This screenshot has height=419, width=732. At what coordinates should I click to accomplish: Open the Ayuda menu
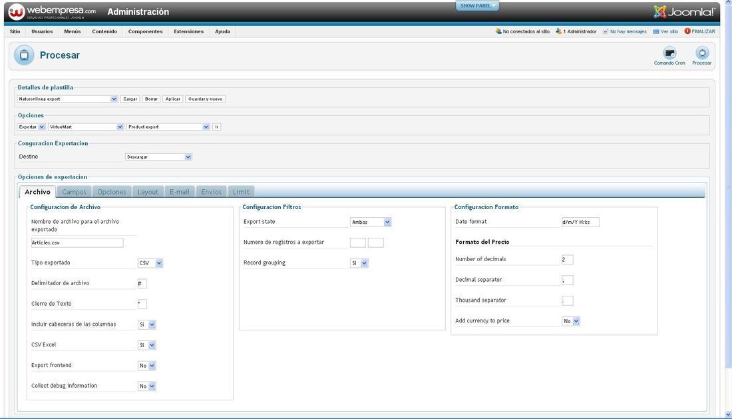(222, 31)
